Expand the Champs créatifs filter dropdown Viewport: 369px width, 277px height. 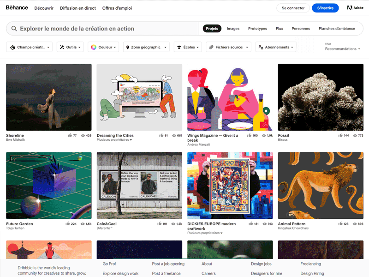pyautogui.click(x=29, y=47)
